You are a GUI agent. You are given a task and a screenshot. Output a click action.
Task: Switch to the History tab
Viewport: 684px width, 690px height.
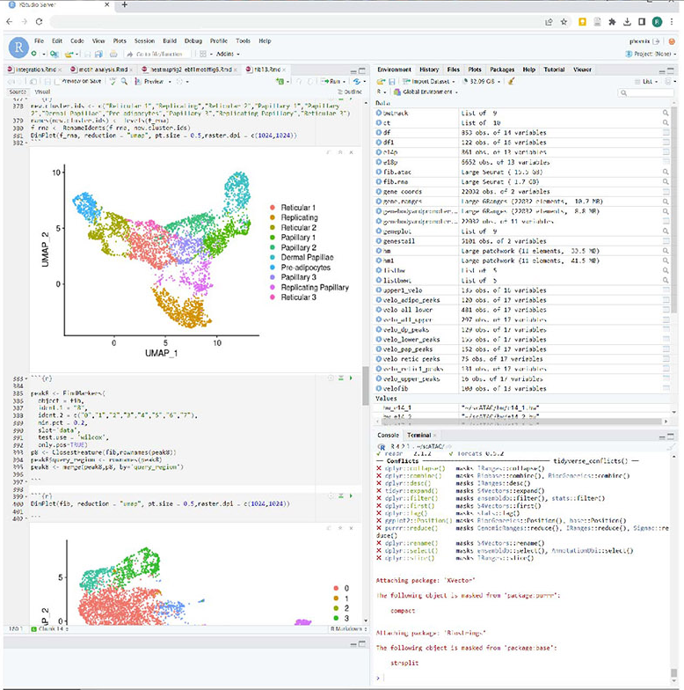pos(429,70)
